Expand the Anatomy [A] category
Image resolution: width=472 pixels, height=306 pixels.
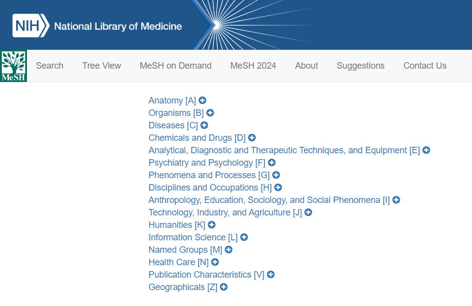click(202, 100)
